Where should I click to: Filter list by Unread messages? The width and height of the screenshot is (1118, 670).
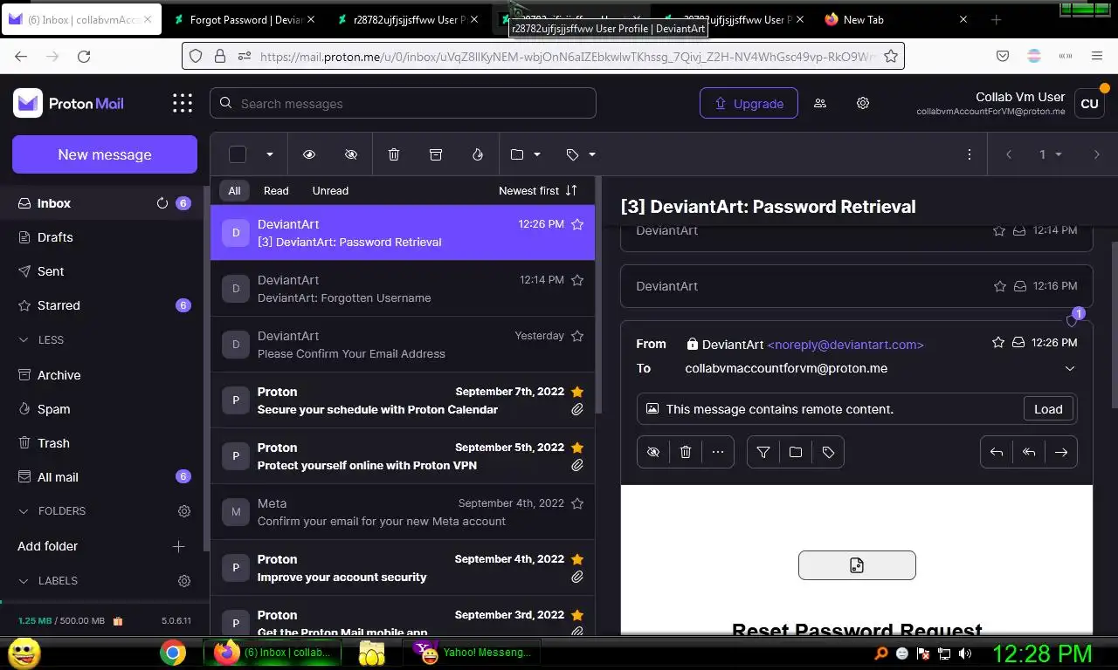tap(330, 190)
